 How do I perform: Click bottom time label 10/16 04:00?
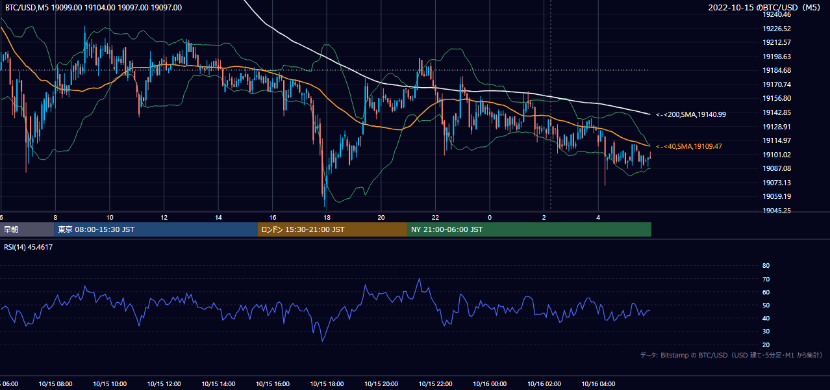[598, 384]
